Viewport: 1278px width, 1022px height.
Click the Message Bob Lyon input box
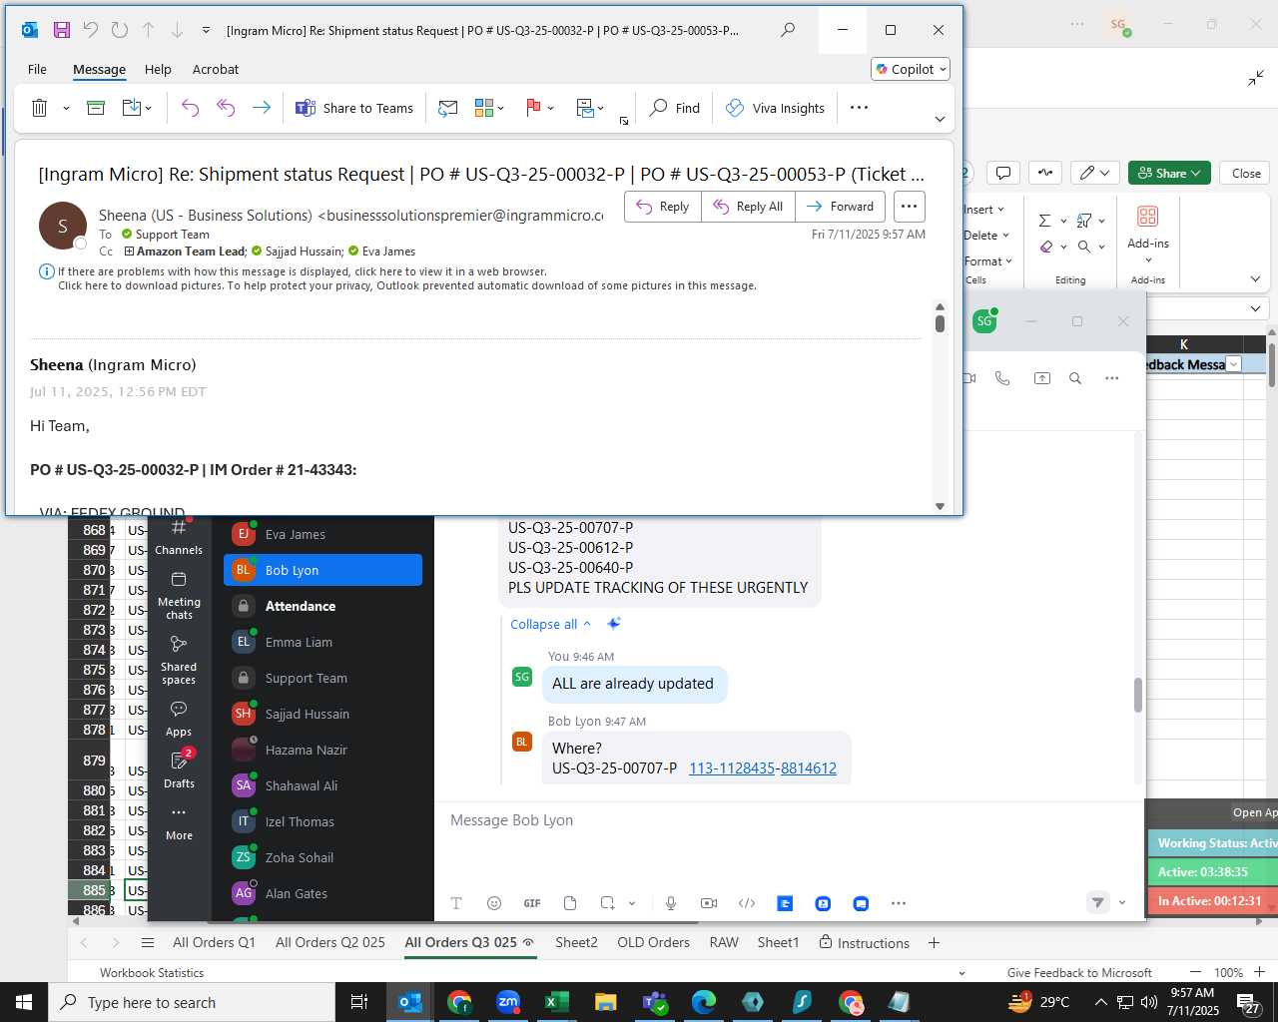(789, 820)
